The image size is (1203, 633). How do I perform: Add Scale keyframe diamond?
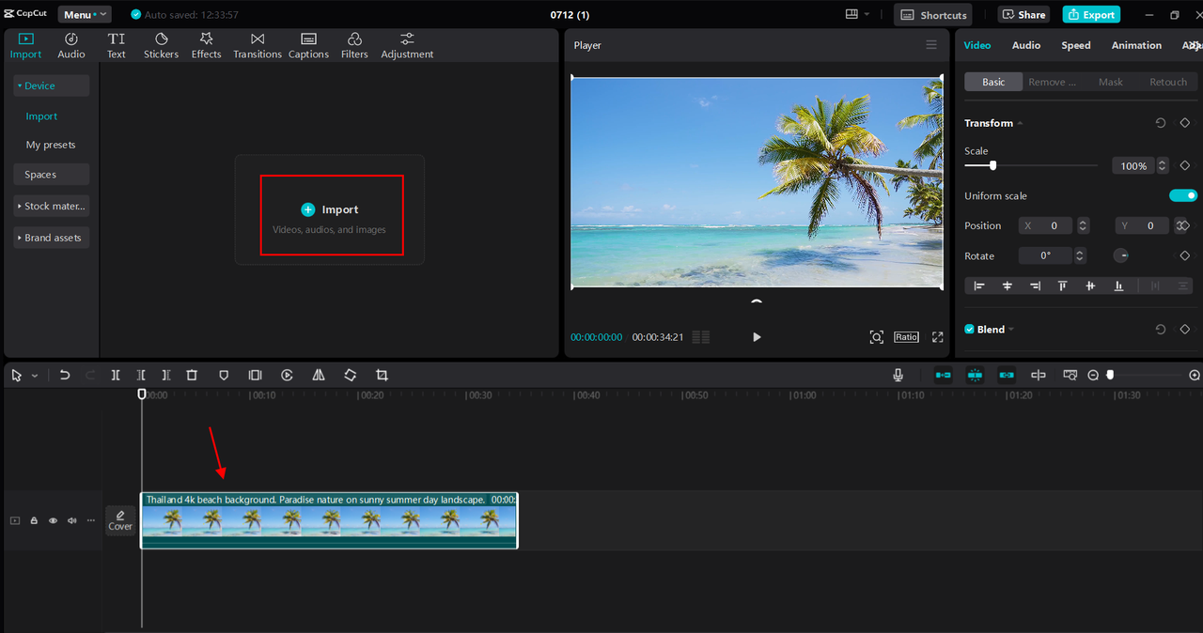point(1185,165)
